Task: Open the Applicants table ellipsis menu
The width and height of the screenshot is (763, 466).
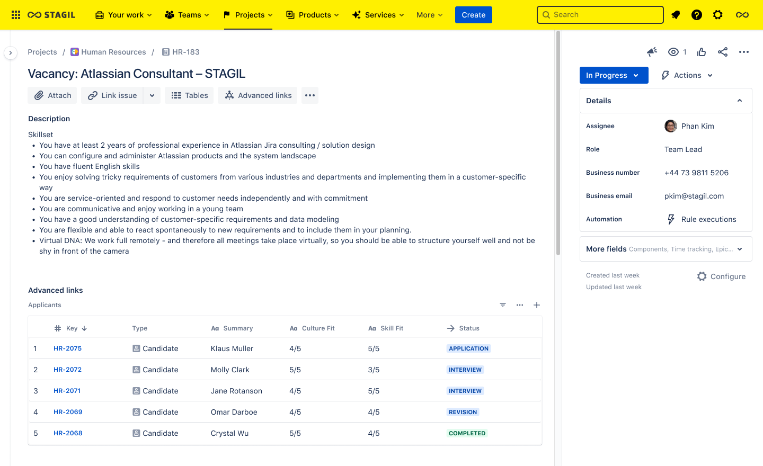Action: (520, 305)
